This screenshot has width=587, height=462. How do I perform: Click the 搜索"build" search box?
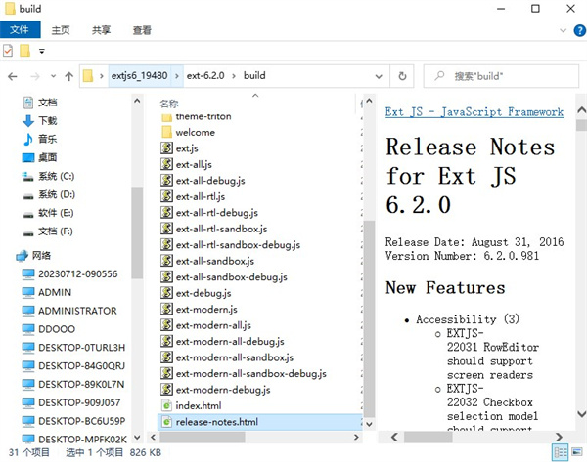pyautogui.click(x=501, y=76)
